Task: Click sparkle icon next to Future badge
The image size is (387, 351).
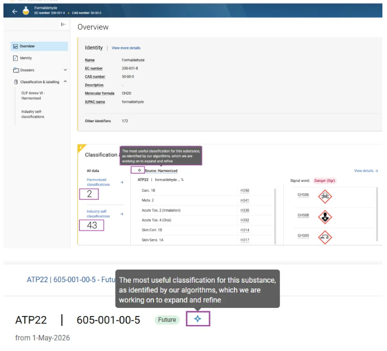Action: point(198,319)
